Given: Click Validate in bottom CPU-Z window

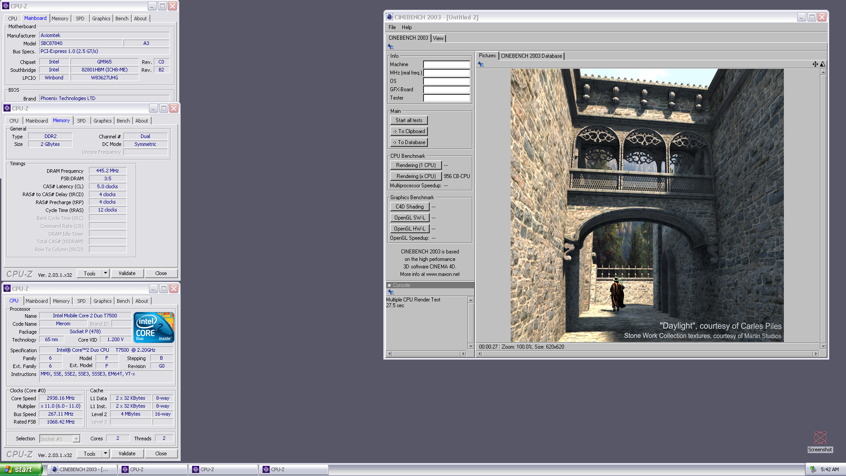Looking at the screenshot, I should (127, 454).
